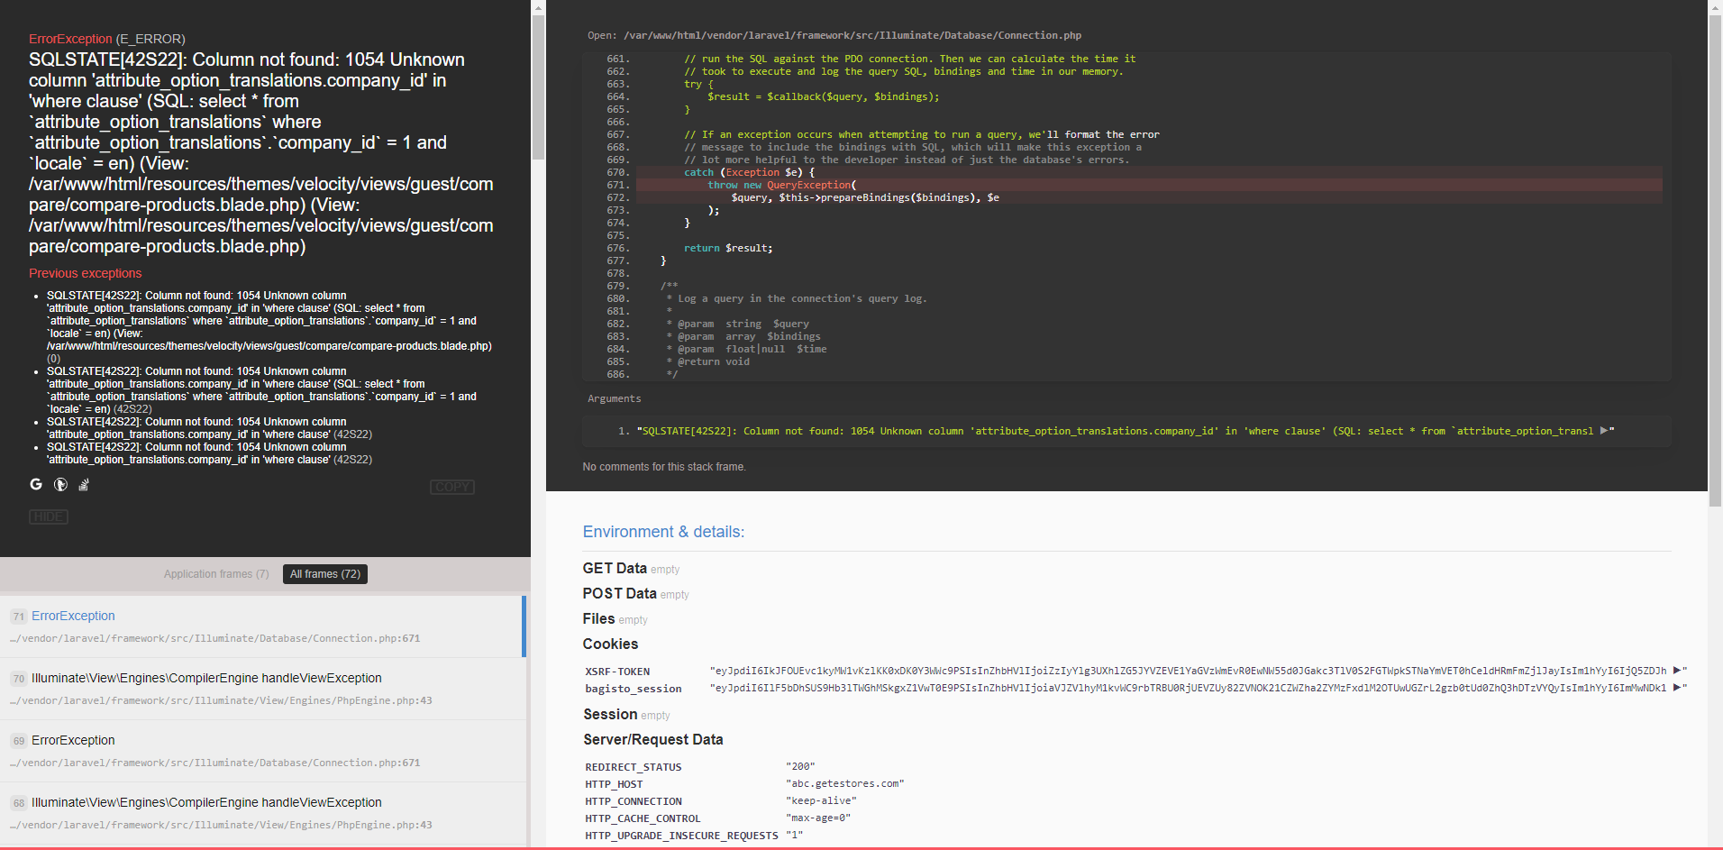
Task: Click the highlighted throw new QueryException line
Action: click(x=1149, y=185)
